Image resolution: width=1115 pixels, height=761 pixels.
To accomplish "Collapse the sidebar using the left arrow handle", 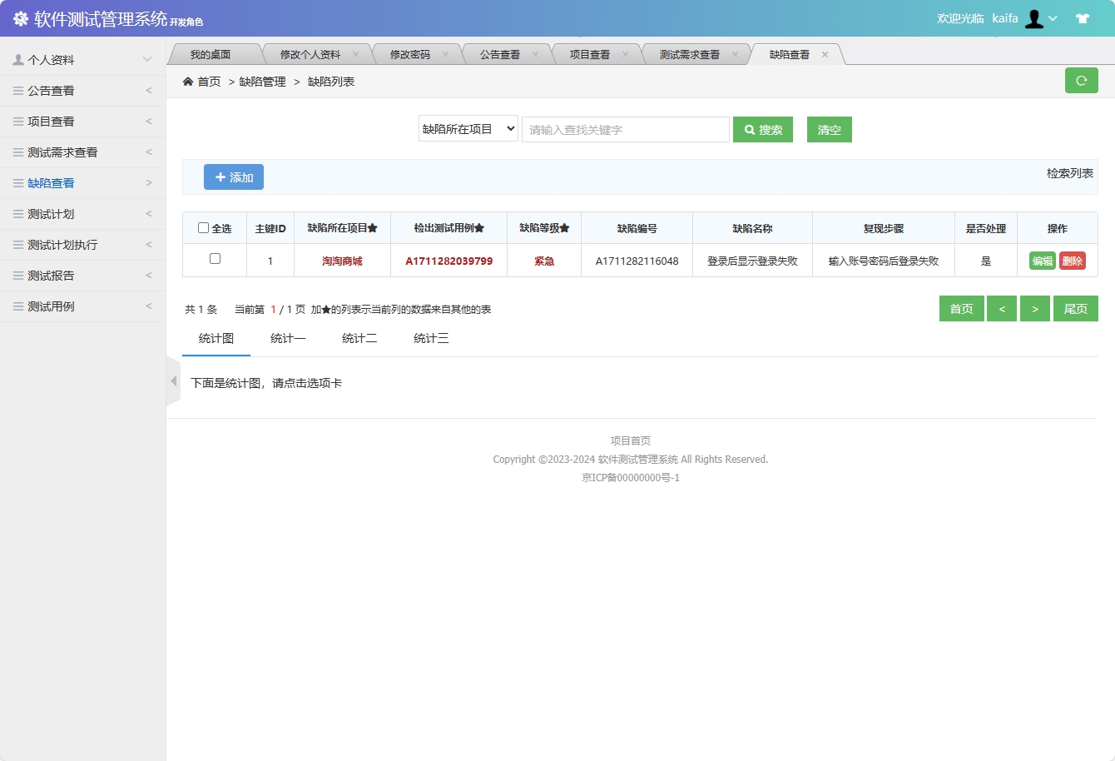I will (x=173, y=380).
